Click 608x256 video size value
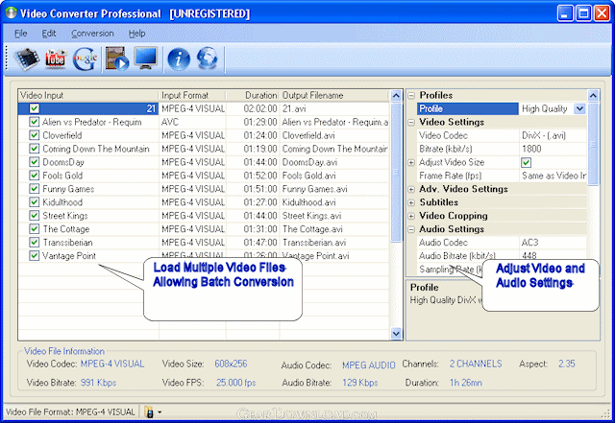This screenshot has width=615, height=423. click(231, 364)
